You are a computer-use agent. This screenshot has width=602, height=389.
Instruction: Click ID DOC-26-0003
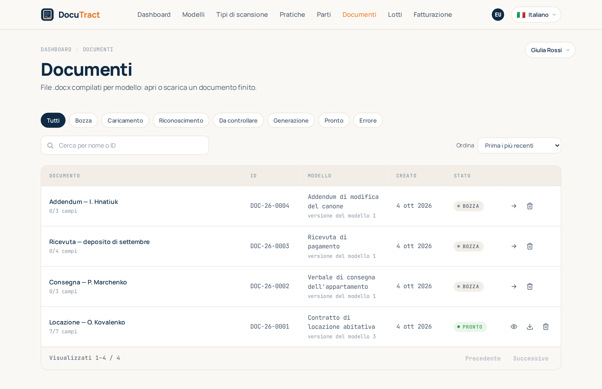(270, 246)
